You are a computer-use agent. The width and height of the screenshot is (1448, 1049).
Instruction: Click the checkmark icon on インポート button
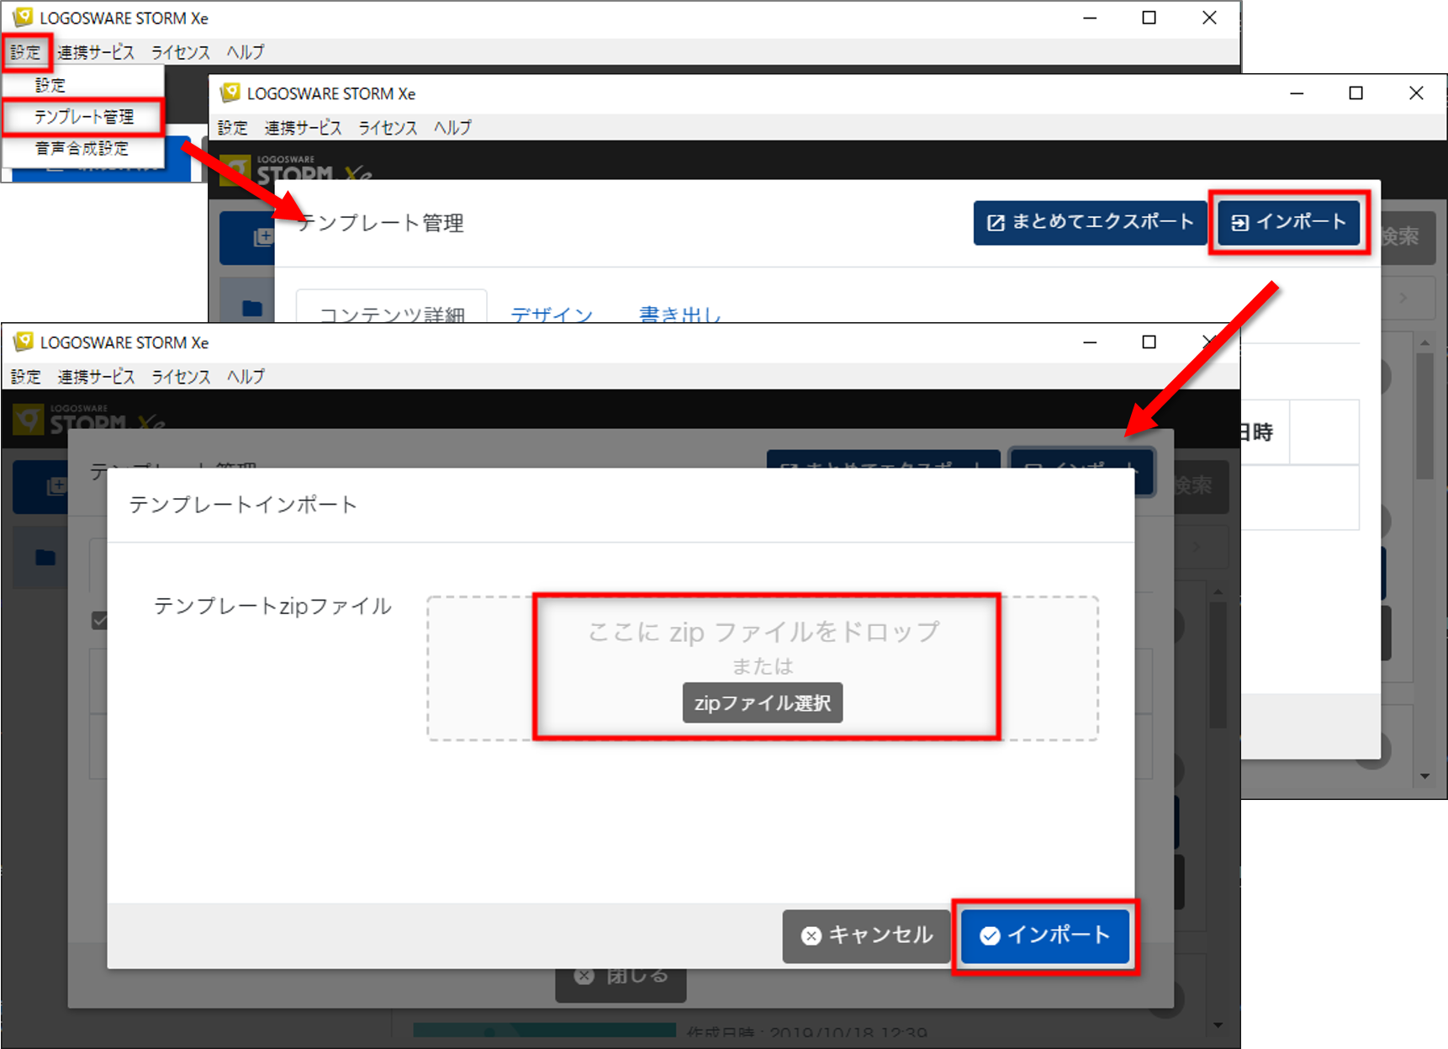(990, 936)
